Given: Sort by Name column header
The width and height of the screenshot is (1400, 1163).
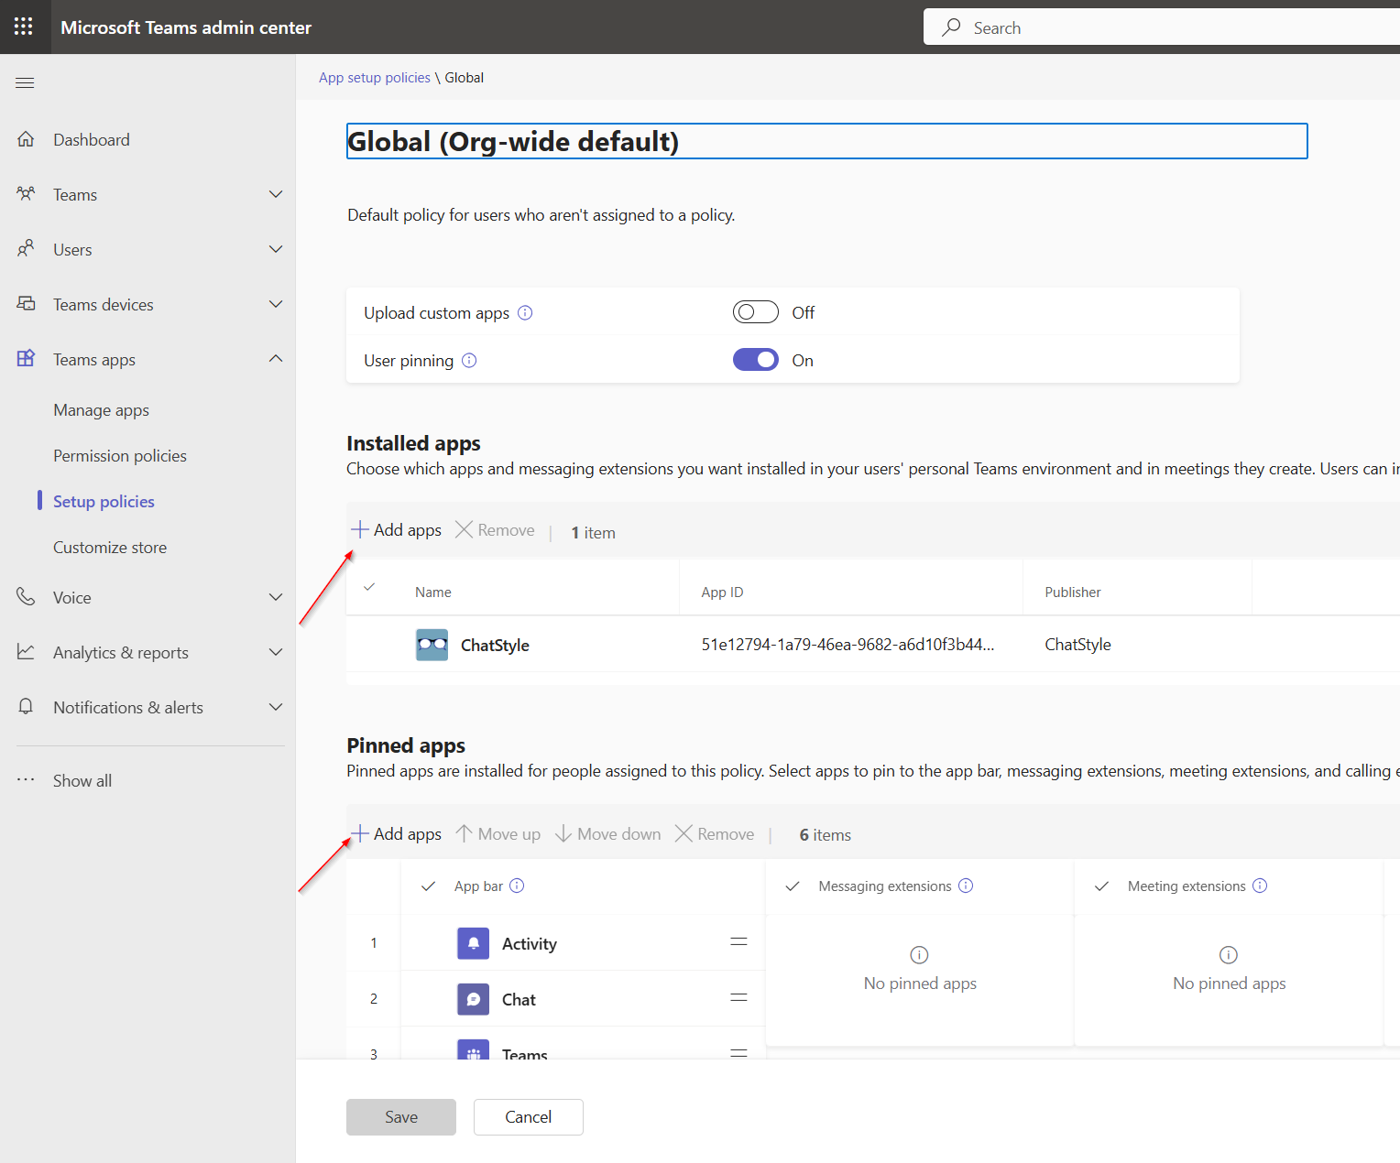Looking at the screenshot, I should click(x=433, y=592).
